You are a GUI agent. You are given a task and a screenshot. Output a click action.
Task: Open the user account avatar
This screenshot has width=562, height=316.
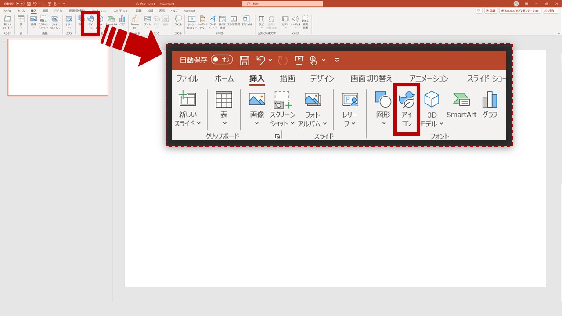point(516,4)
